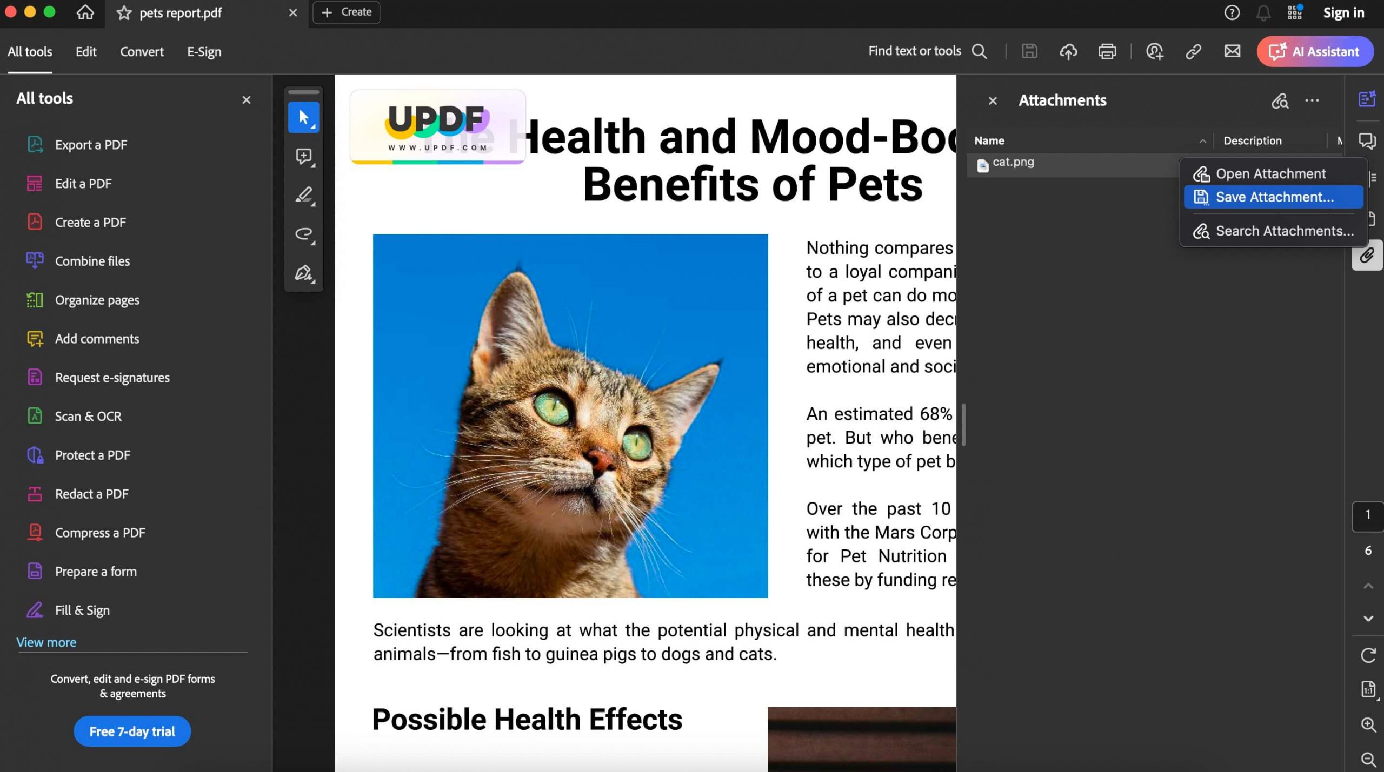
Task: Click the add comment tool icon
Action: (303, 157)
